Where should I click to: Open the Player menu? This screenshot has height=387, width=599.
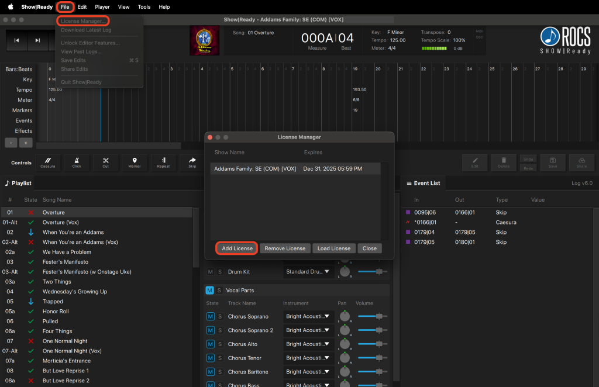[x=102, y=7]
